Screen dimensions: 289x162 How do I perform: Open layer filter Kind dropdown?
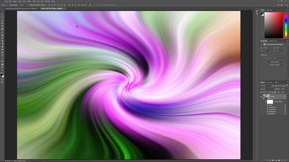(x=266, y=86)
